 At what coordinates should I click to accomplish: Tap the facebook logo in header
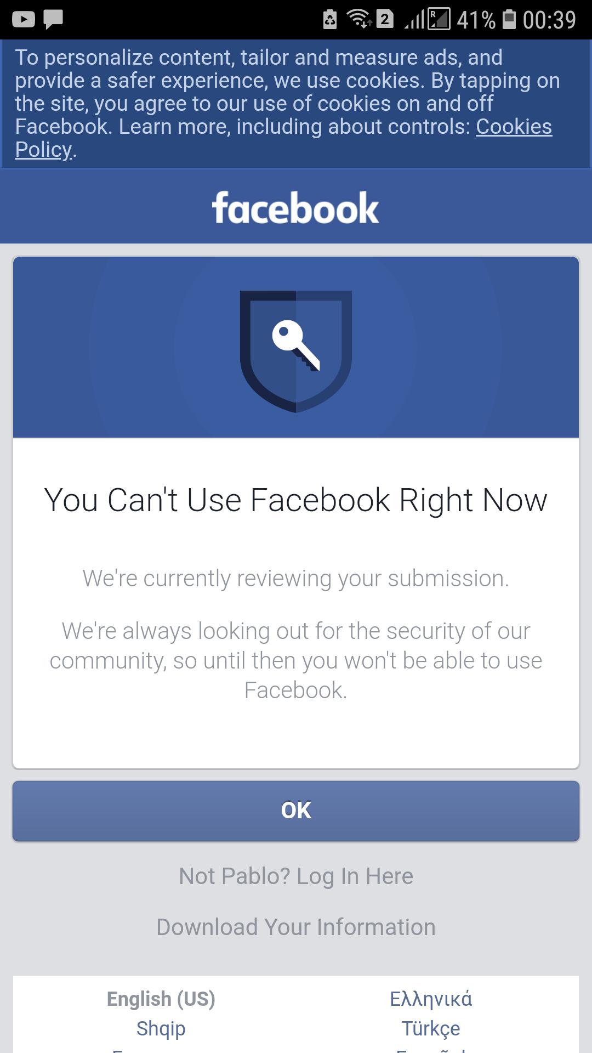[295, 208]
